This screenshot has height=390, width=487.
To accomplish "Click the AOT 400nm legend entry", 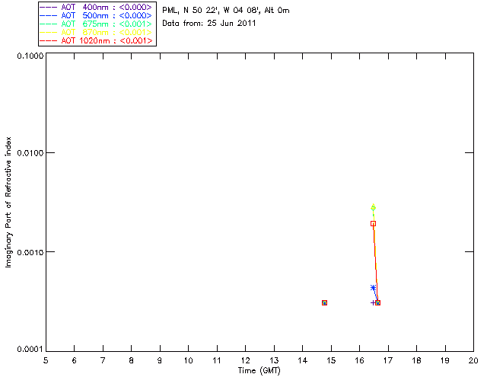I will pyautogui.click(x=96, y=7).
